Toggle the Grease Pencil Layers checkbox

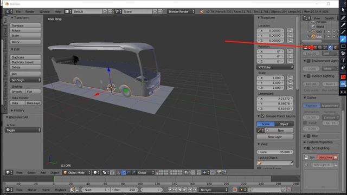[x=262, y=116]
